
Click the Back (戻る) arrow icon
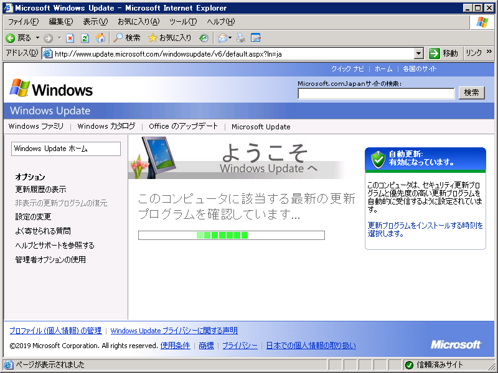(x=10, y=39)
